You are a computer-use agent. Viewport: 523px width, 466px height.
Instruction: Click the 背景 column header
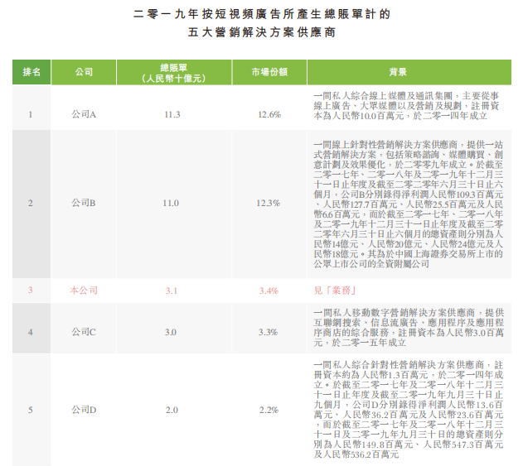(x=409, y=72)
